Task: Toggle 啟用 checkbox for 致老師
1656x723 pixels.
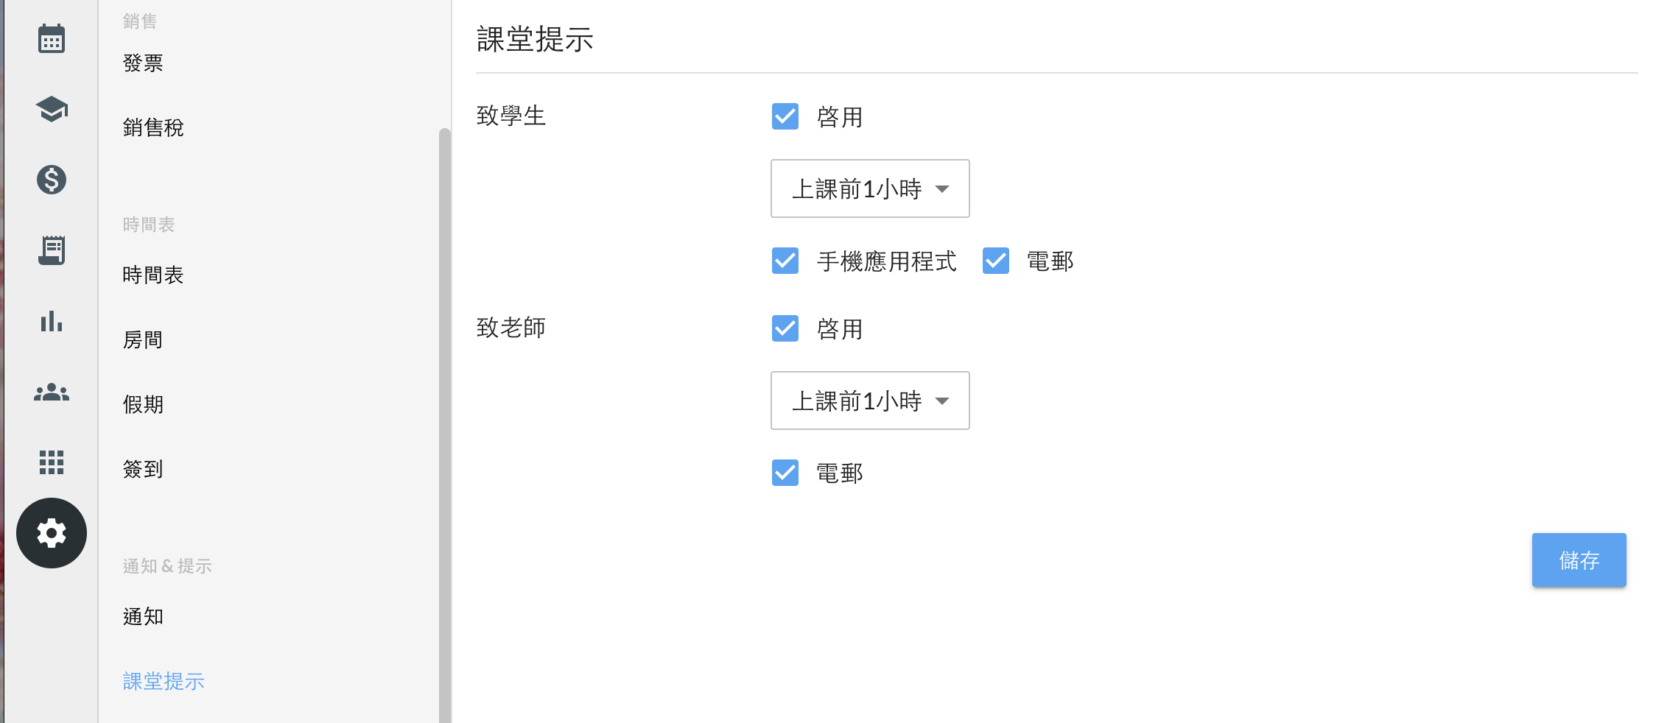Action: [x=785, y=328]
